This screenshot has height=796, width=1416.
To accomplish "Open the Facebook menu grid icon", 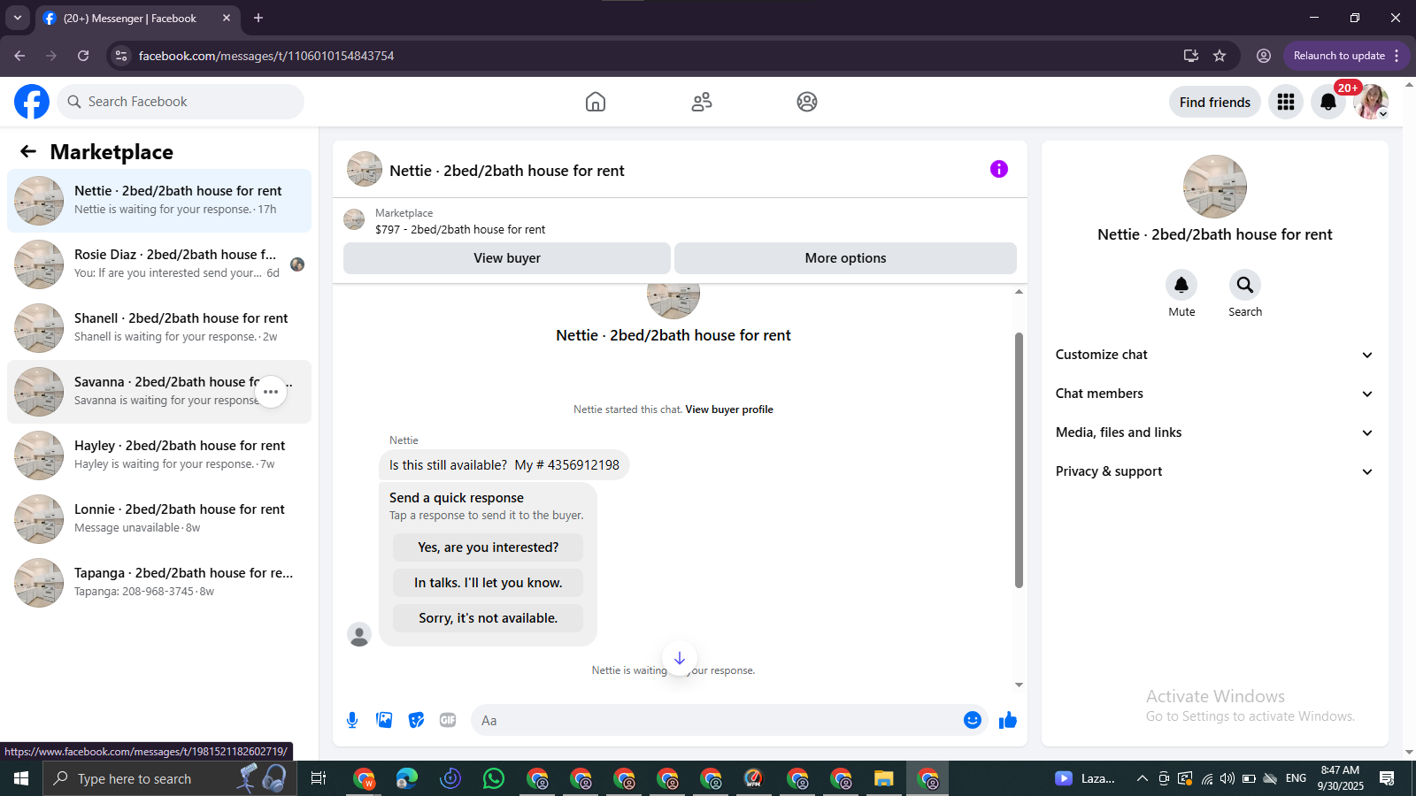I will point(1286,102).
